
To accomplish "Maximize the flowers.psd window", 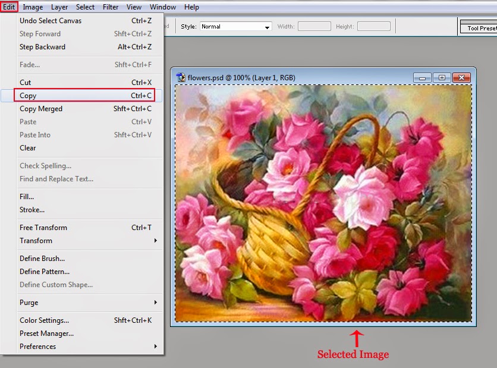I will point(442,78).
